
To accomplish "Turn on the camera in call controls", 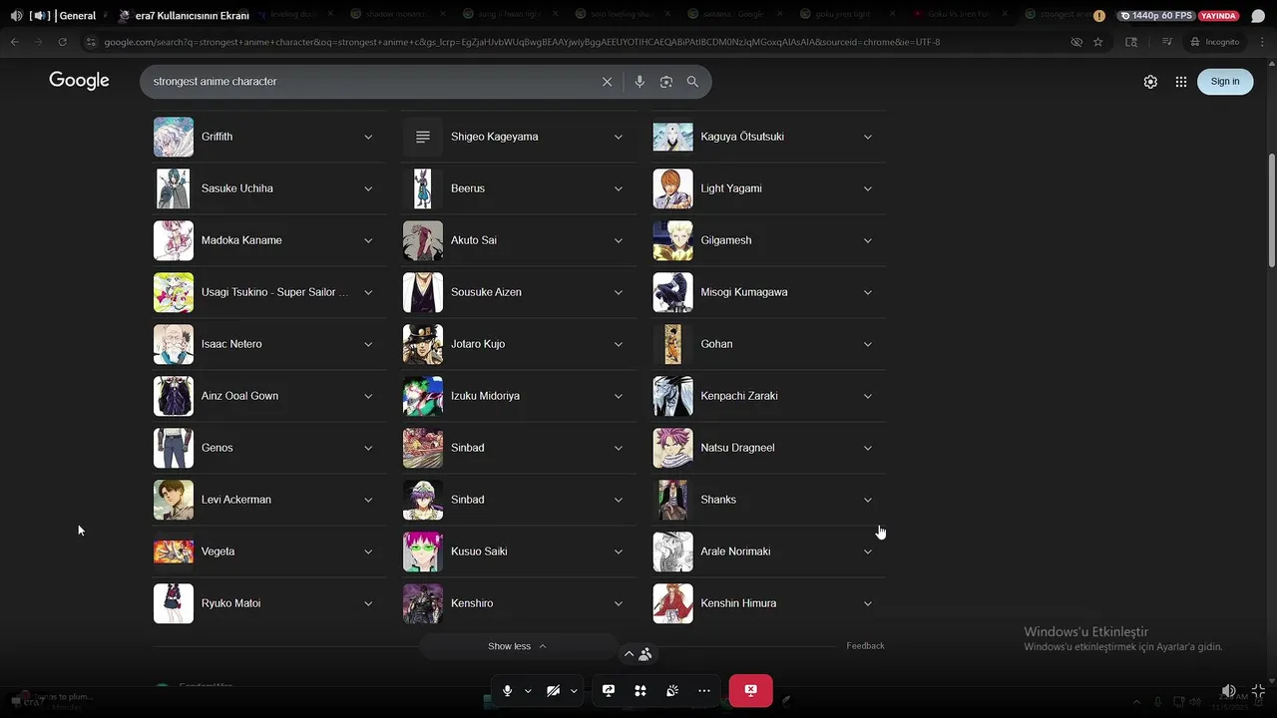I will click(554, 690).
